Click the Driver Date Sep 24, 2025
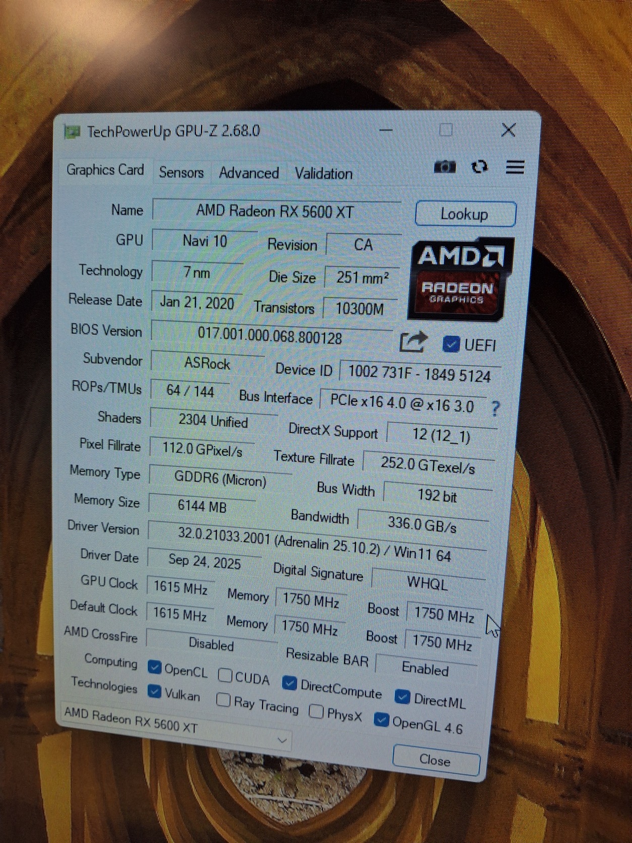 (x=205, y=562)
